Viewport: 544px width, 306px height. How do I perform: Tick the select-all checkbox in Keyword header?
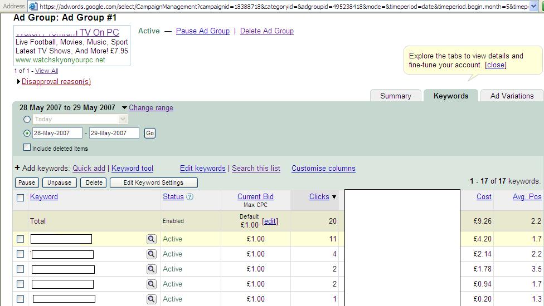click(x=21, y=198)
